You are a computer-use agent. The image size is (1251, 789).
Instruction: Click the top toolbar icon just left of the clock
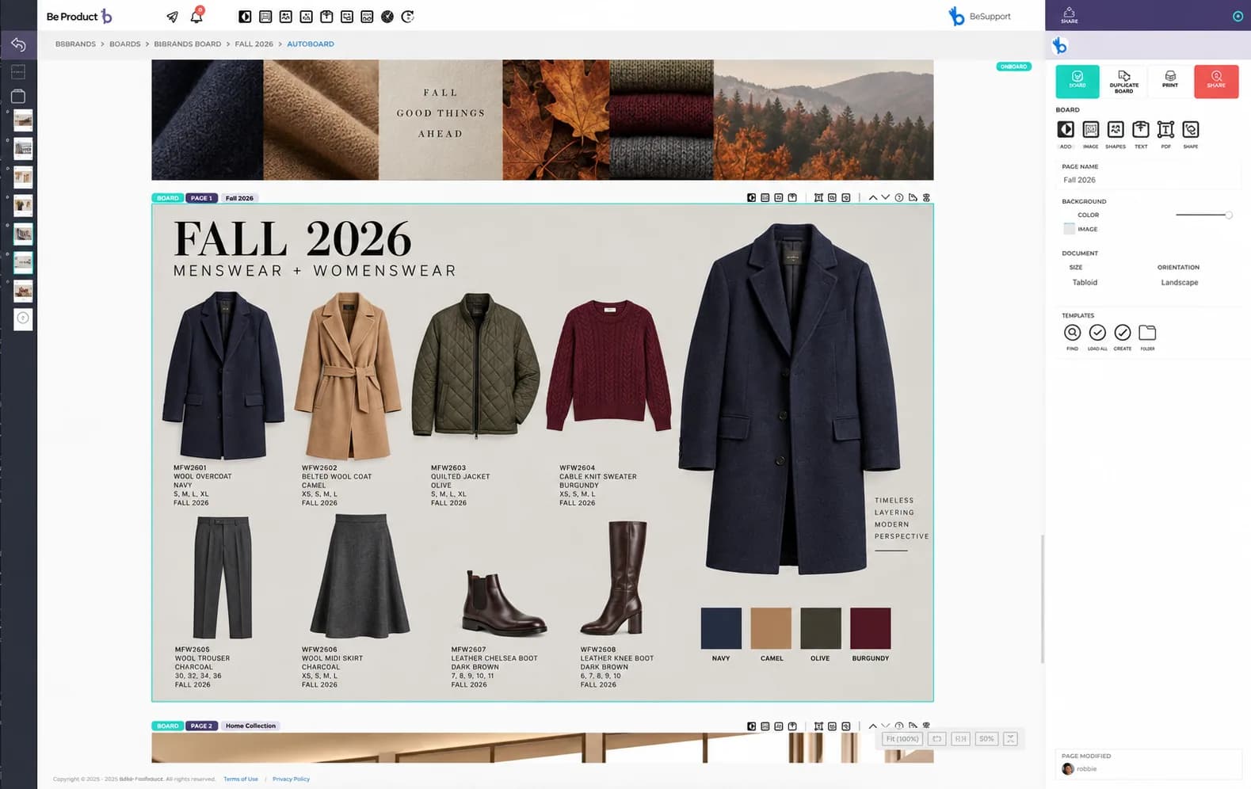point(367,17)
